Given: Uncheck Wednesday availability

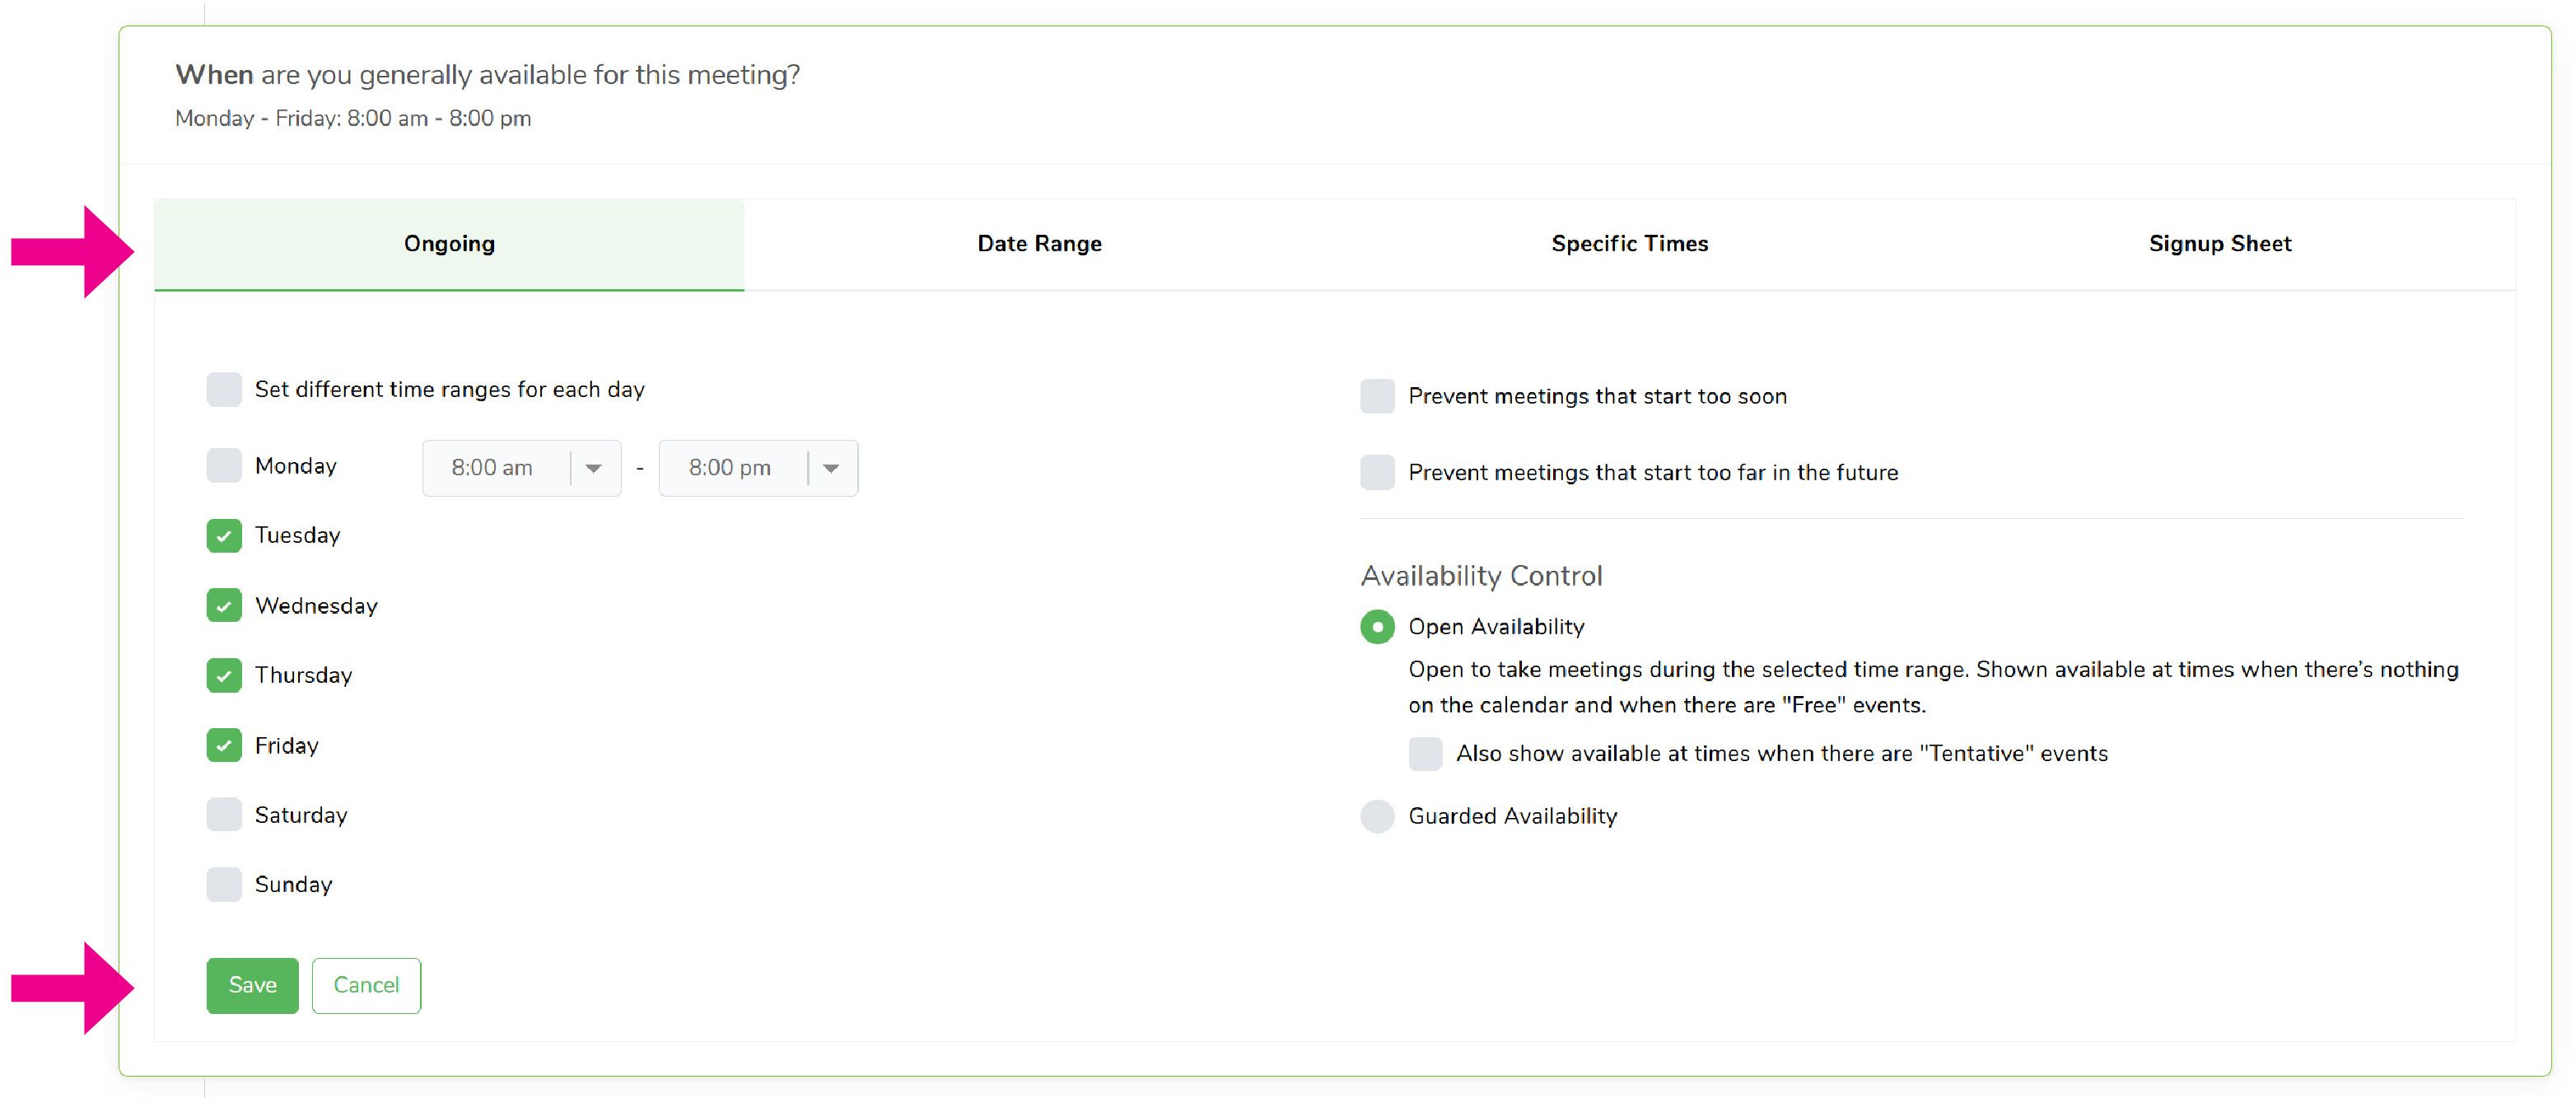Looking at the screenshot, I should [x=224, y=606].
